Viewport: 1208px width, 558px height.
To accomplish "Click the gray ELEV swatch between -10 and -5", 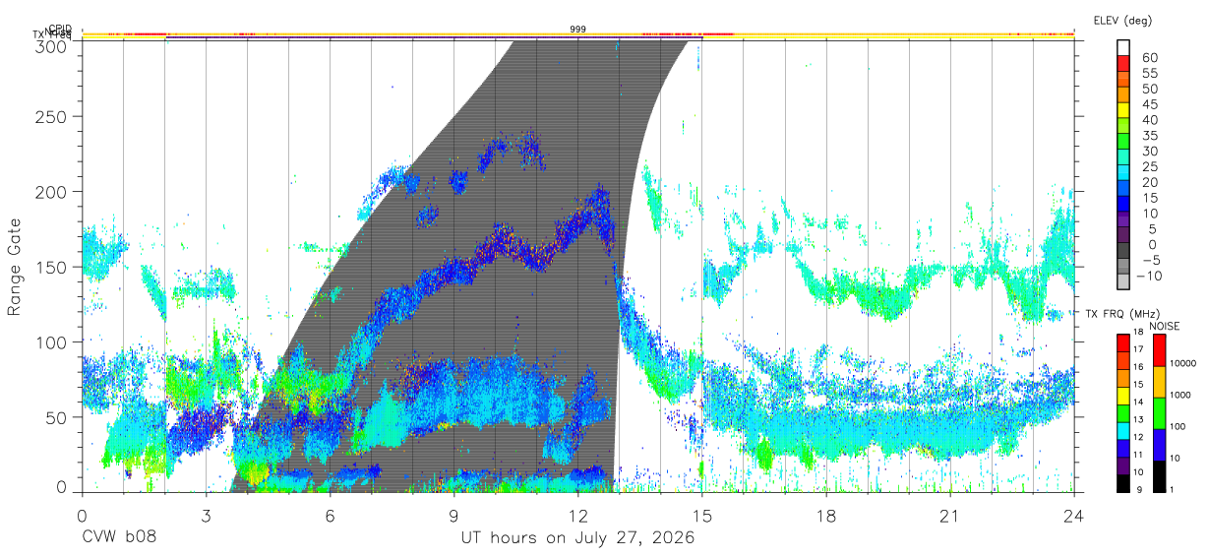I will click(x=1123, y=267).
